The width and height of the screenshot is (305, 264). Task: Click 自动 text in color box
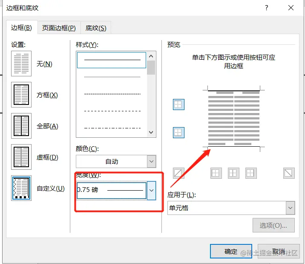coord(112,161)
